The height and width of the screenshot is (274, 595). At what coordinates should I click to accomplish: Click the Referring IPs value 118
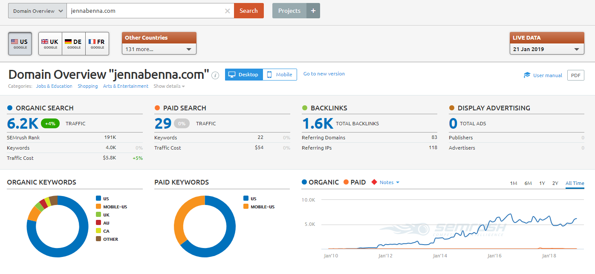click(x=433, y=147)
